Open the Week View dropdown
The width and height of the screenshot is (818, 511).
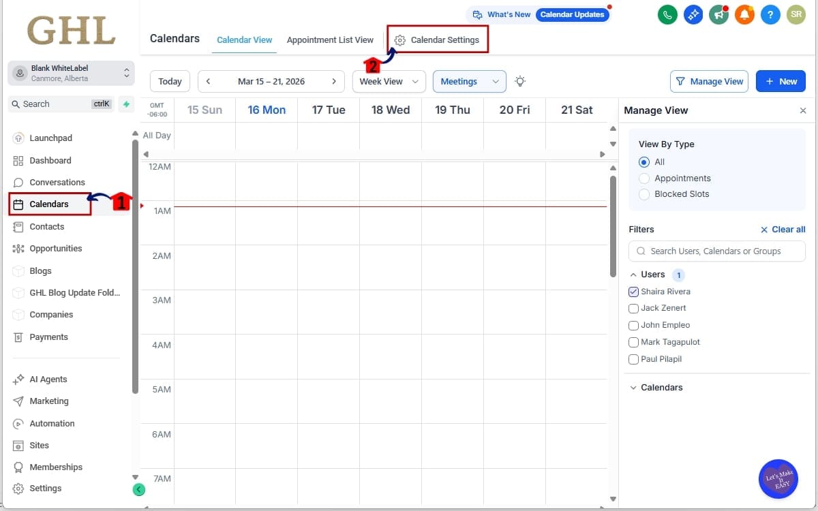(x=389, y=81)
